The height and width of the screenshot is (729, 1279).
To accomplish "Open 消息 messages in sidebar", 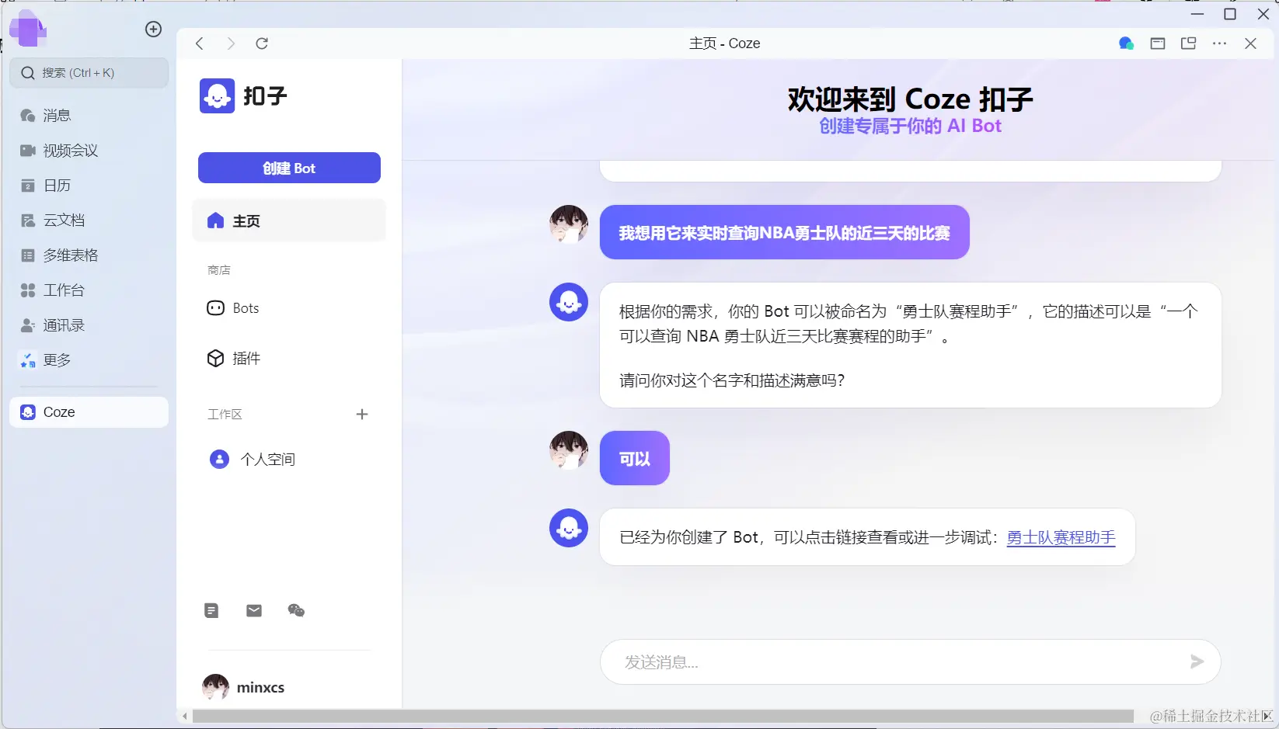I will click(89, 116).
